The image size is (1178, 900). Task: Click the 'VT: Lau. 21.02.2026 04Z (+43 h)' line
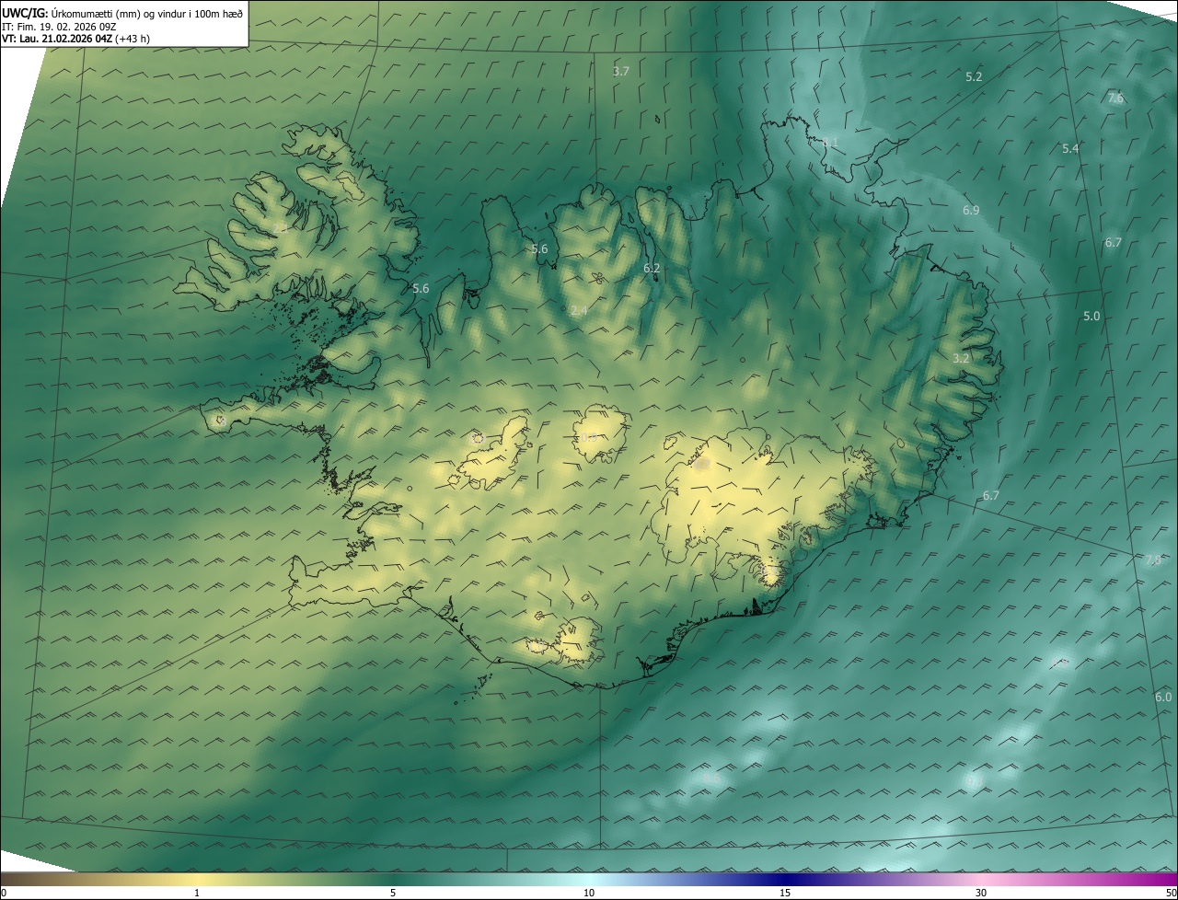75,39
